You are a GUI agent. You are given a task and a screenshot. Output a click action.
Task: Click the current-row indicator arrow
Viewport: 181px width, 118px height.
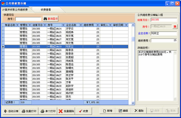point(3,47)
